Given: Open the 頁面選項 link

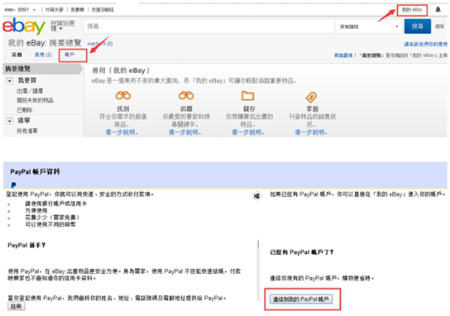Looking at the screenshot, I should pos(344,55).
